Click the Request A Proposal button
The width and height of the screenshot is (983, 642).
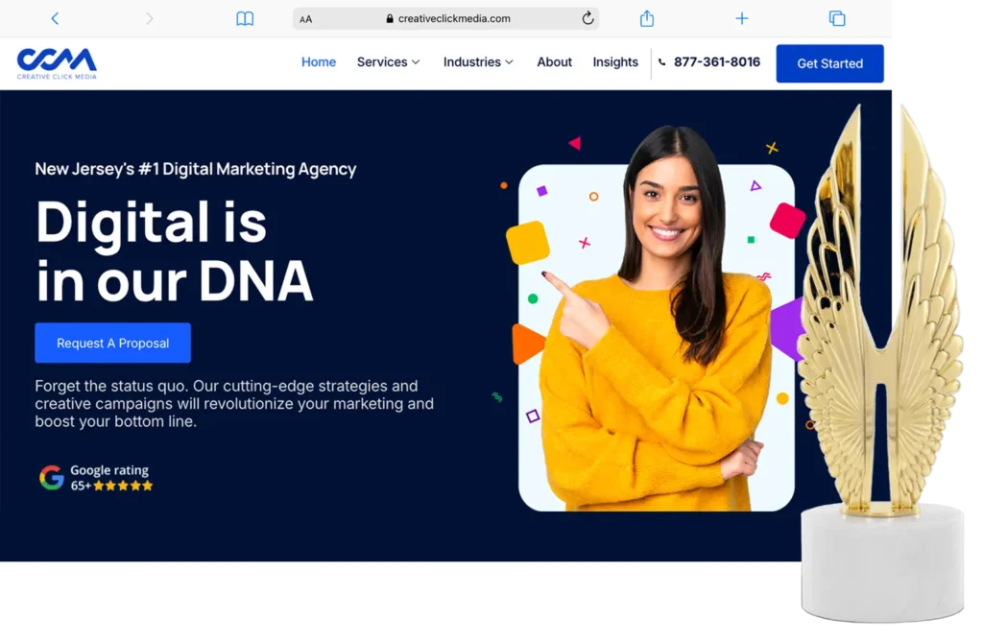113,343
